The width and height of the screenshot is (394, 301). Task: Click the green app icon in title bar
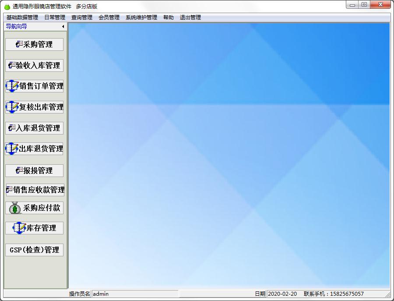pyautogui.click(x=7, y=7)
